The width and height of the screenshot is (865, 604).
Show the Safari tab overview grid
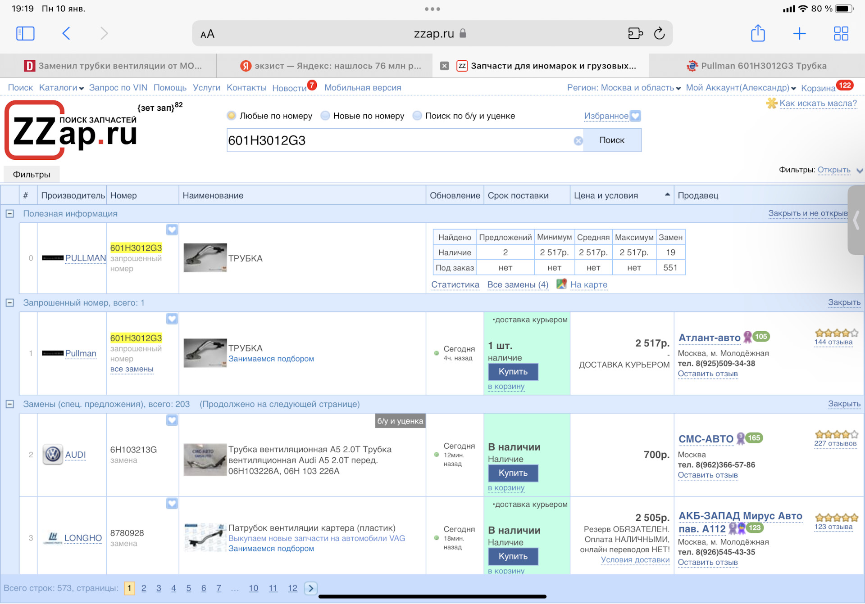point(841,33)
